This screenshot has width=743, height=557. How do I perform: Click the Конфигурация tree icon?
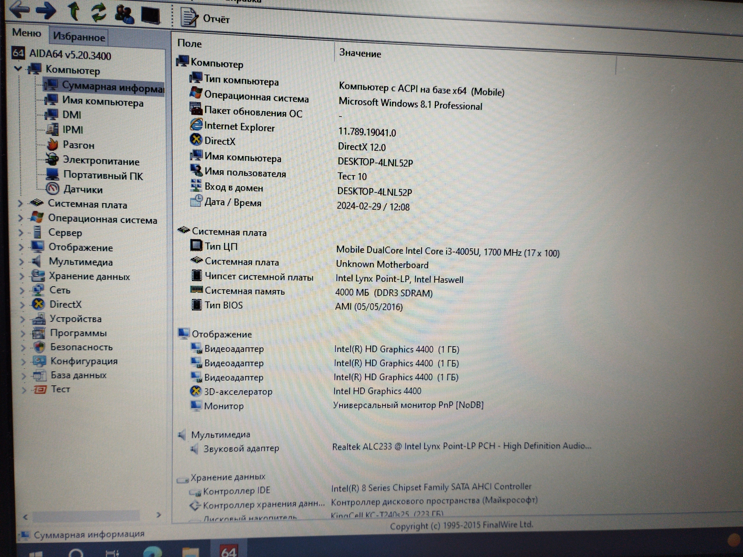click(39, 361)
